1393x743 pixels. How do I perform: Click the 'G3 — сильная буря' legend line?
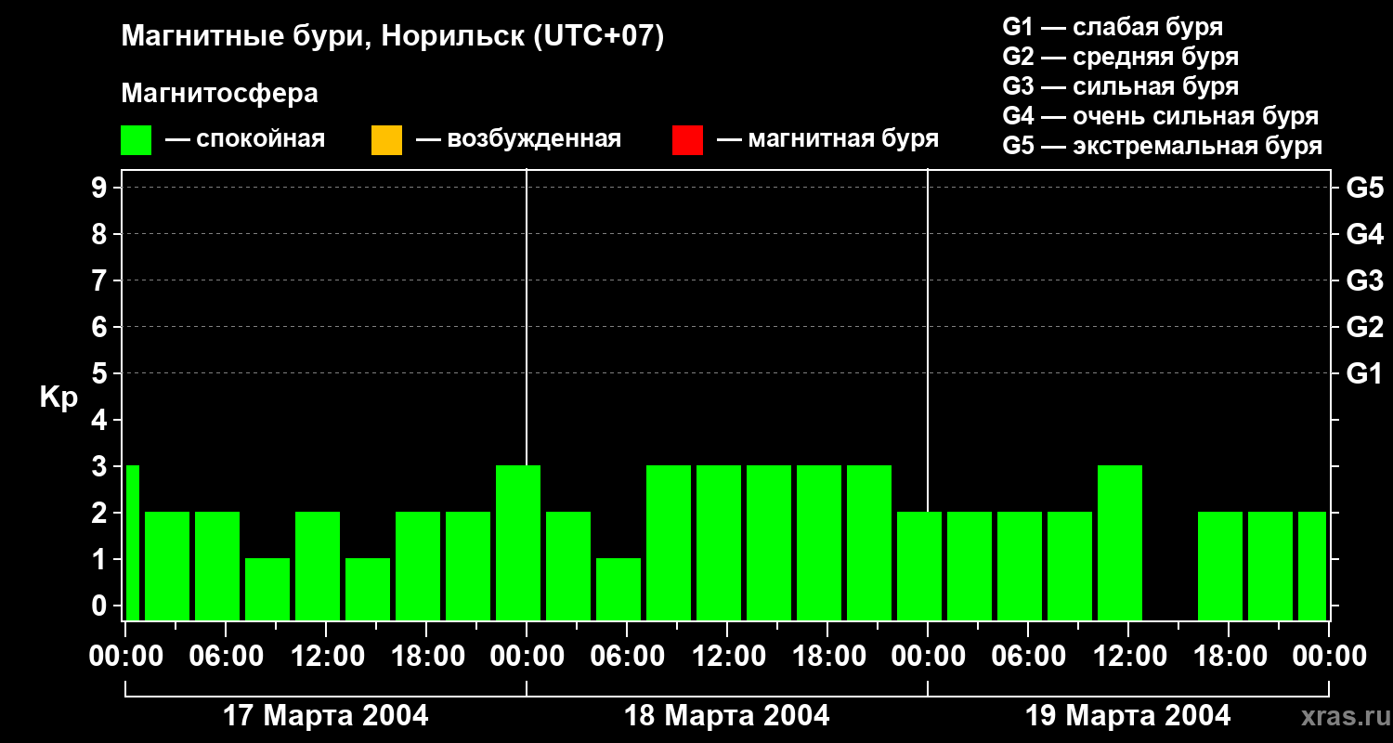tap(1121, 86)
